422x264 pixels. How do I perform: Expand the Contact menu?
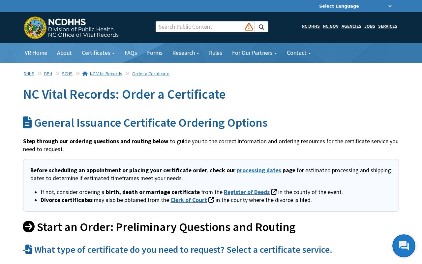(x=299, y=53)
